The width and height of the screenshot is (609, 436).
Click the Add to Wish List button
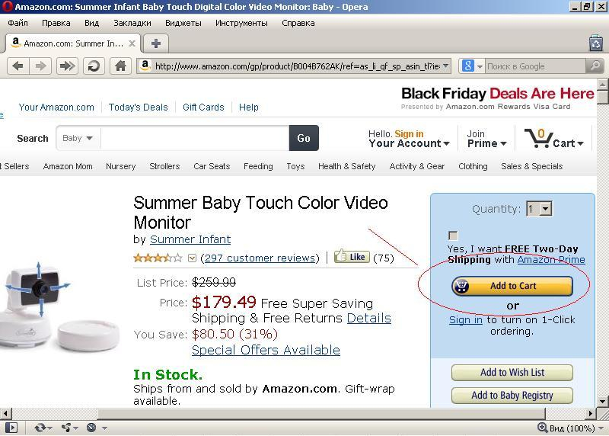[512, 373]
